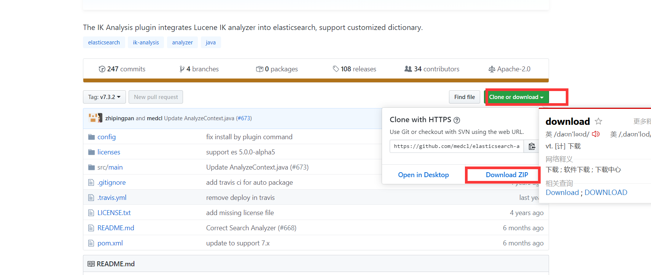View the 108 releases tab

pos(354,69)
